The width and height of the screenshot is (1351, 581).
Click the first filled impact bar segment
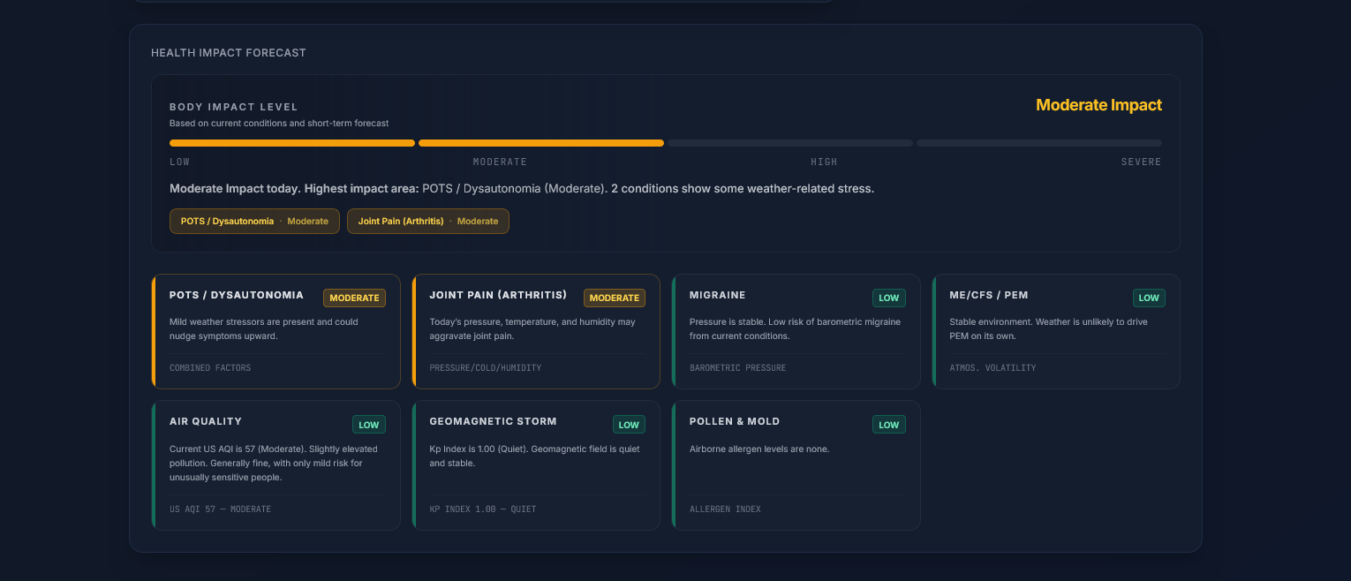click(291, 143)
